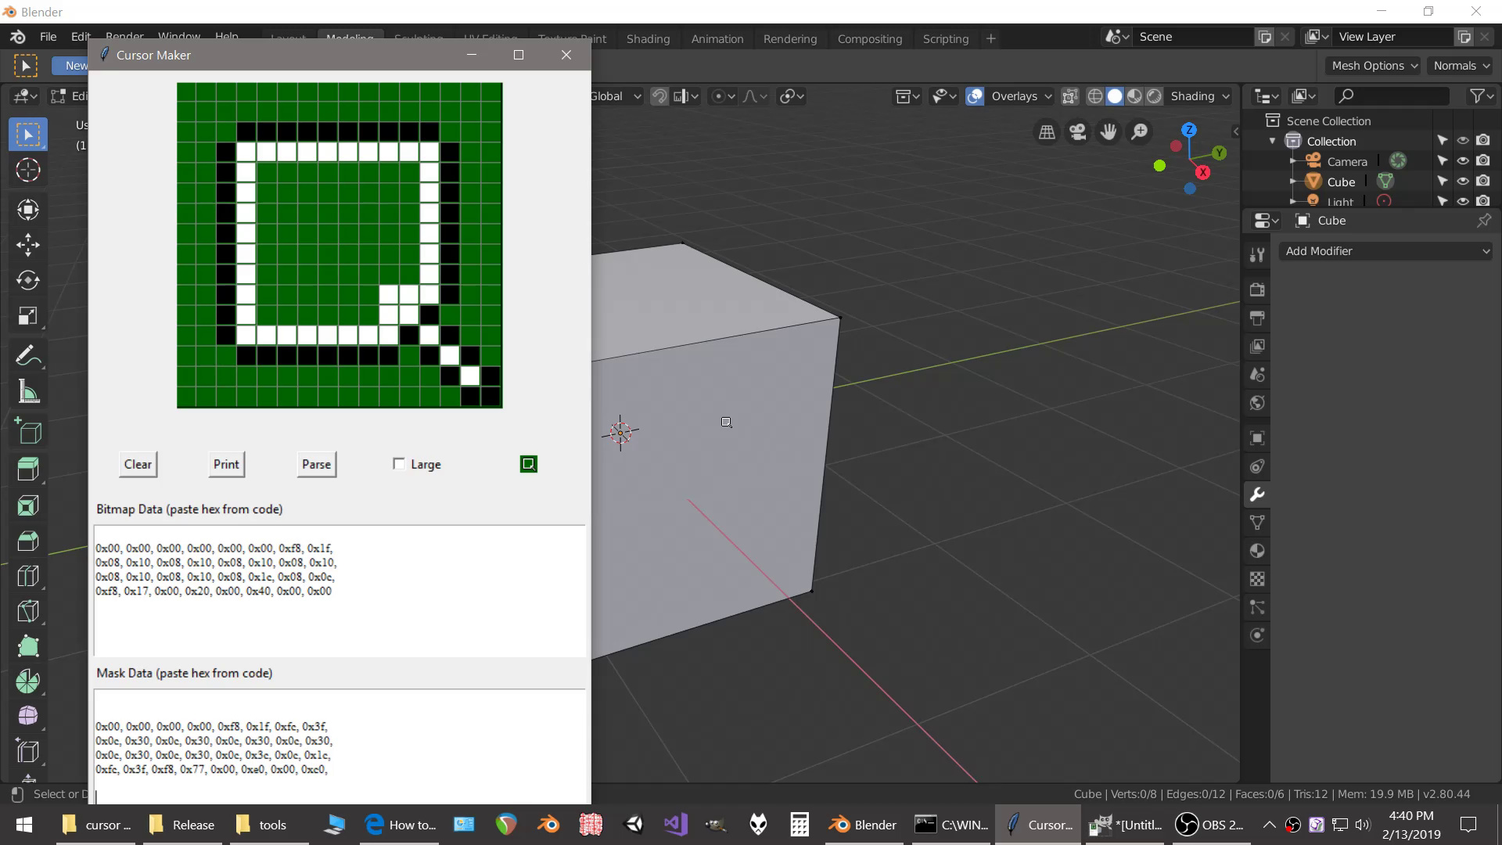This screenshot has width=1502, height=845.
Task: Click the green cursor preview icon
Action: [x=528, y=462]
